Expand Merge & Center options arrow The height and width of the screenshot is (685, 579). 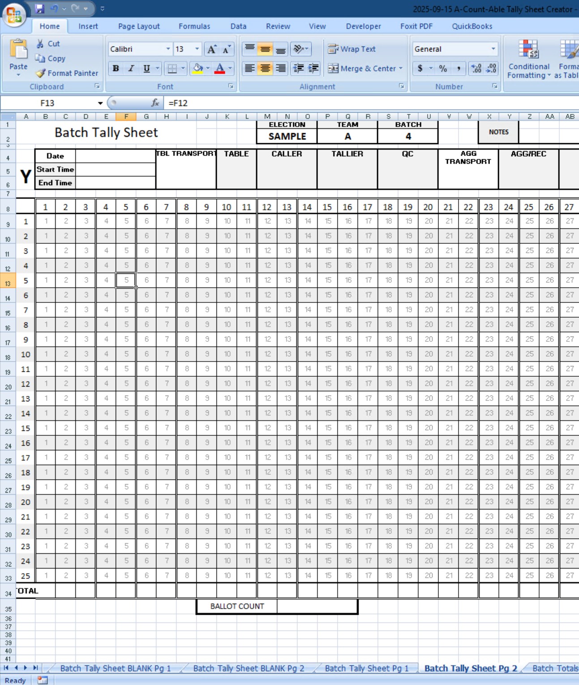pyautogui.click(x=401, y=68)
